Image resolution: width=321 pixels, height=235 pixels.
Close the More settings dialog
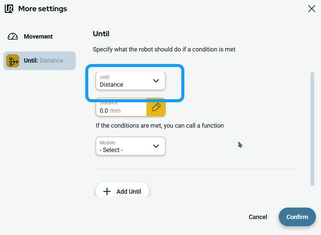pyautogui.click(x=312, y=9)
